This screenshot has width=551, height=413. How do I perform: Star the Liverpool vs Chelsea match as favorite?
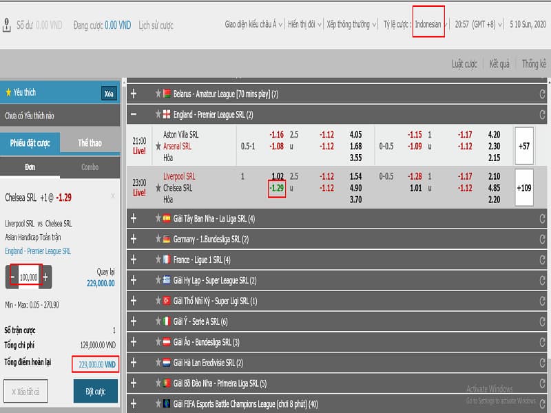(x=158, y=187)
